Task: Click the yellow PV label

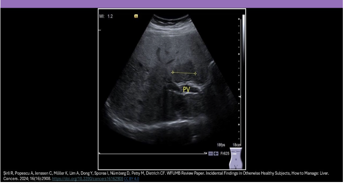Action: point(186,90)
